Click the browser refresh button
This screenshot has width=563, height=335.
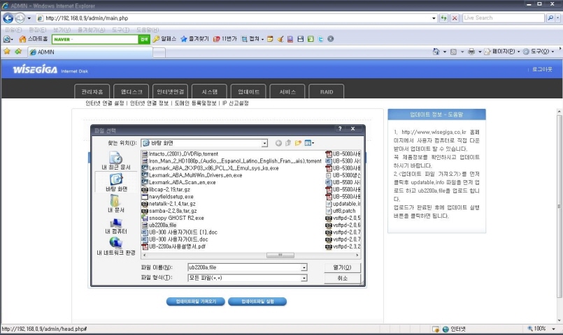coord(443,17)
